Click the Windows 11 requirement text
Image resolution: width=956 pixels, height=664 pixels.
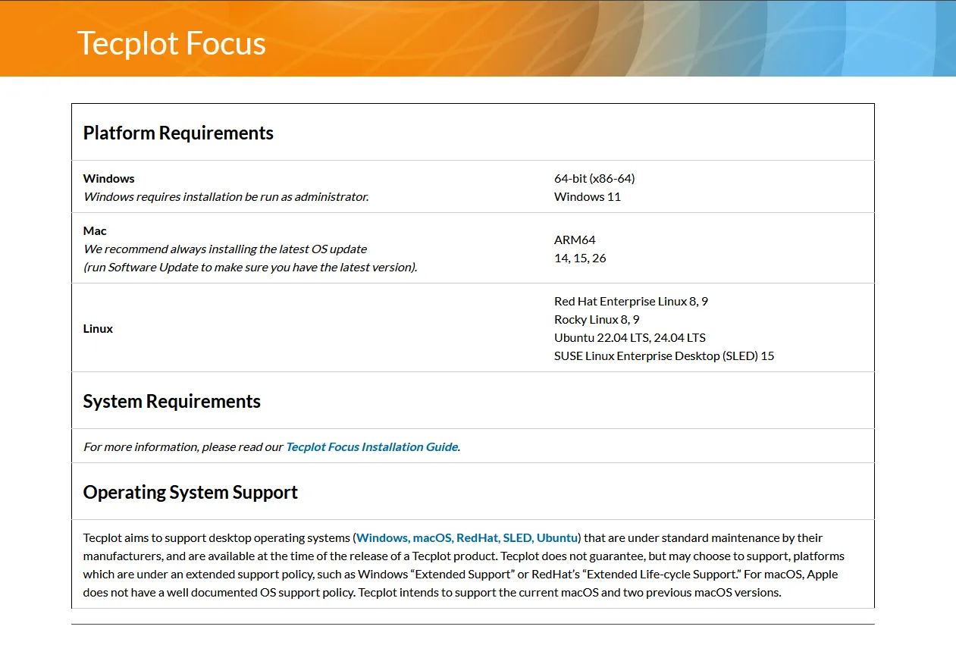pos(588,196)
